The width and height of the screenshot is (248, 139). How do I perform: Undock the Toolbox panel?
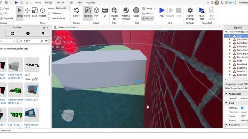tap(44, 27)
